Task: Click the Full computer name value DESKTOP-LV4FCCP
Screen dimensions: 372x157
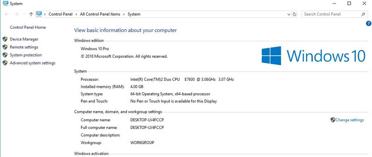Action: click(x=147, y=127)
